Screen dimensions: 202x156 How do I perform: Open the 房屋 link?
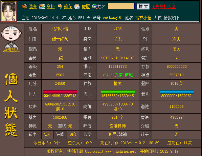(x=86, y=6)
